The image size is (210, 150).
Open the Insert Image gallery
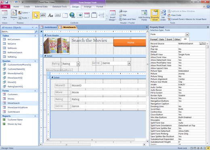(x=113, y=15)
